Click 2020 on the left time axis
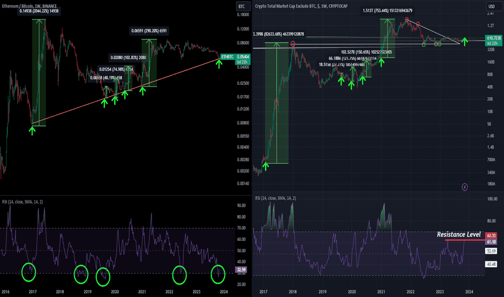The width and height of the screenshot is (504, 297). click(x=115, y=292)
